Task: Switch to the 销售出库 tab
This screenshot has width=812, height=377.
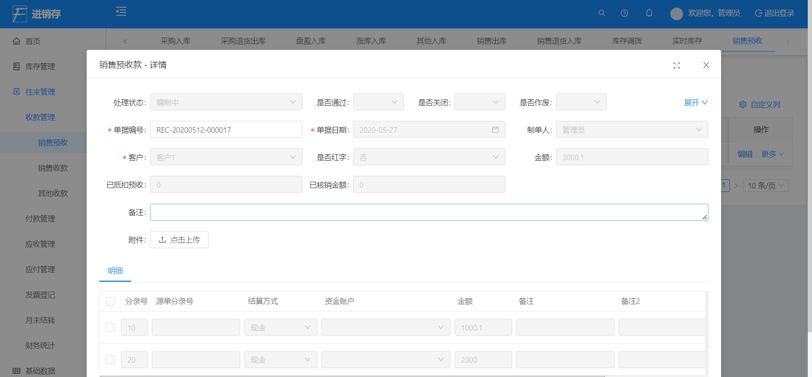Action: point(491,41)
